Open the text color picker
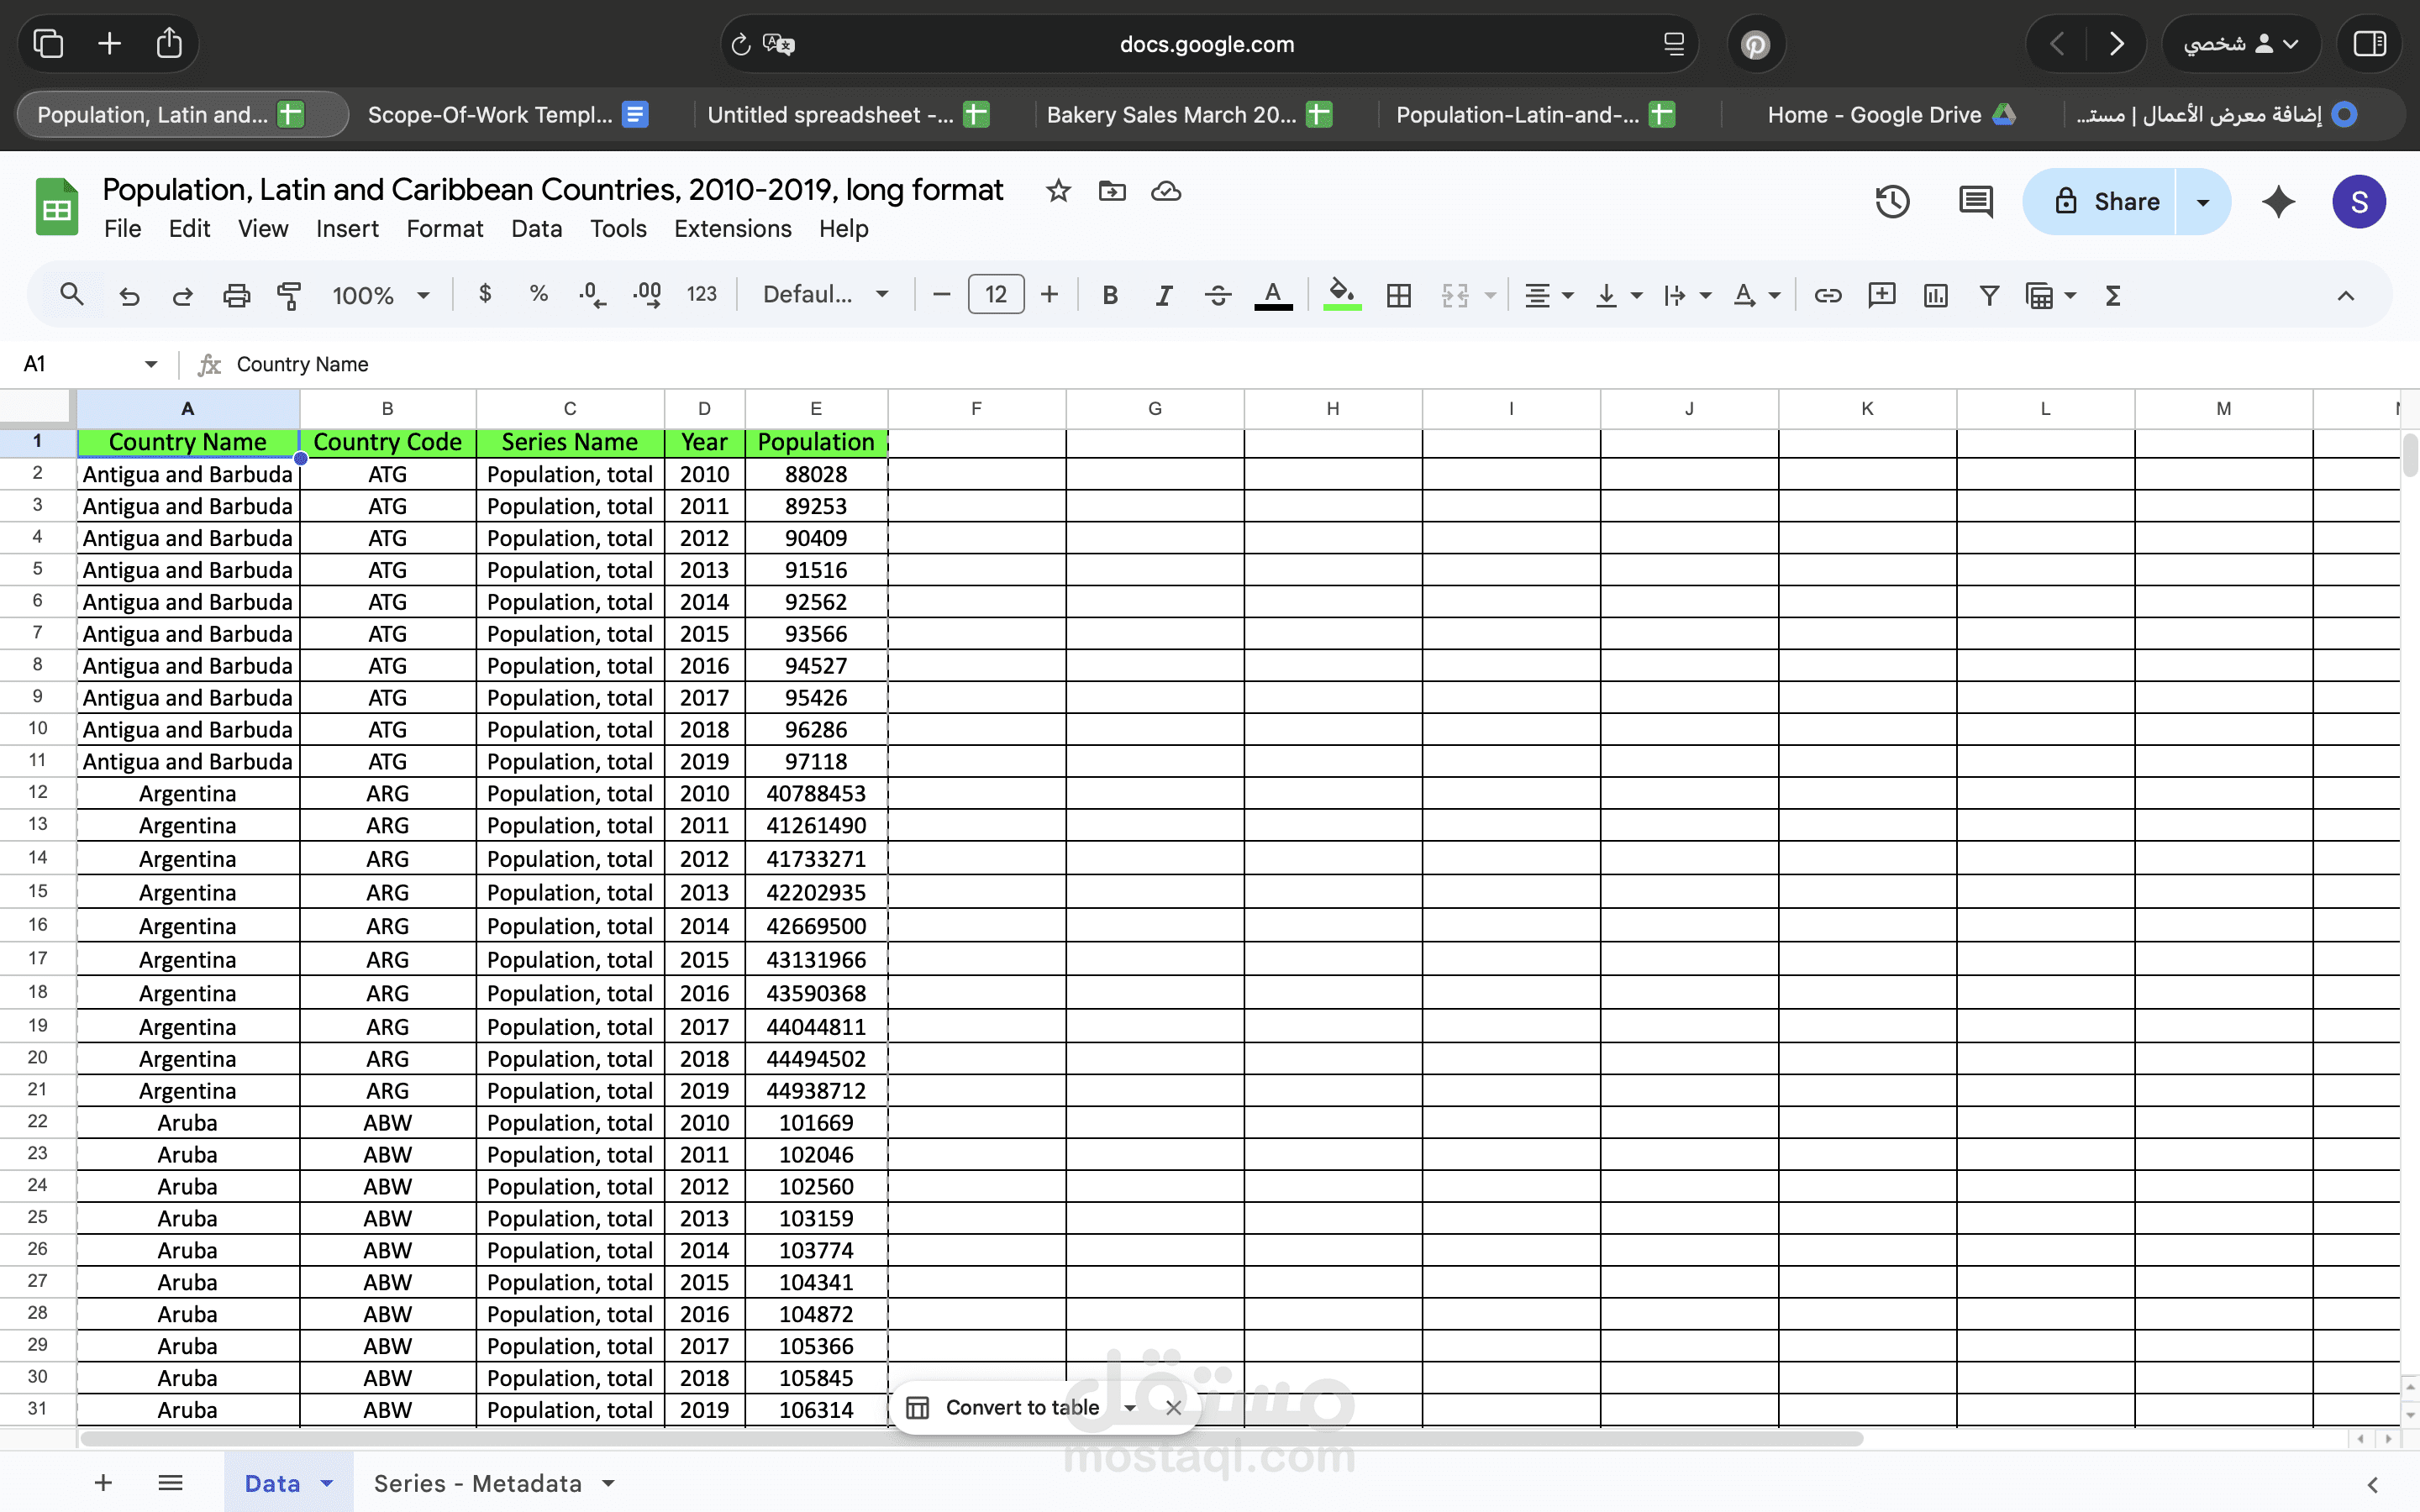Viewport: 2420px width, 1512px height. (x=1273, y=295)
